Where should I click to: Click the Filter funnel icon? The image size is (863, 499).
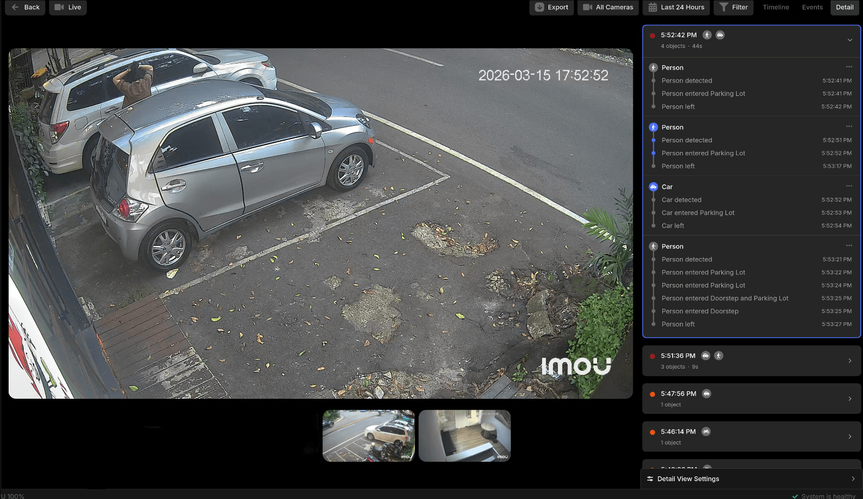[x=724, y=8]
